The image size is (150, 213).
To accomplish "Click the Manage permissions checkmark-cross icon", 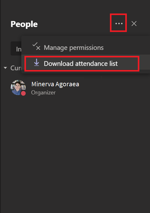I will point(36,46).
